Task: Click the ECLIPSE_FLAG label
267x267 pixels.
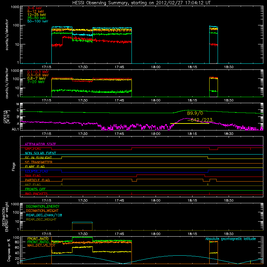Action: tap(36, 171)
